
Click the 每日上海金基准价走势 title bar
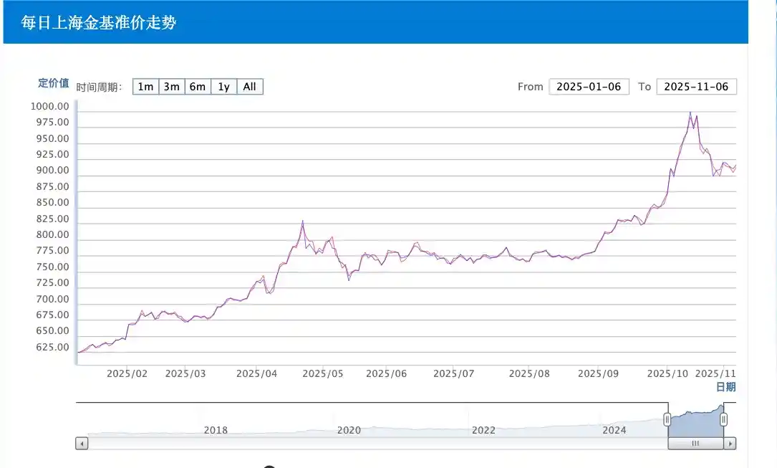pos(100,22)
